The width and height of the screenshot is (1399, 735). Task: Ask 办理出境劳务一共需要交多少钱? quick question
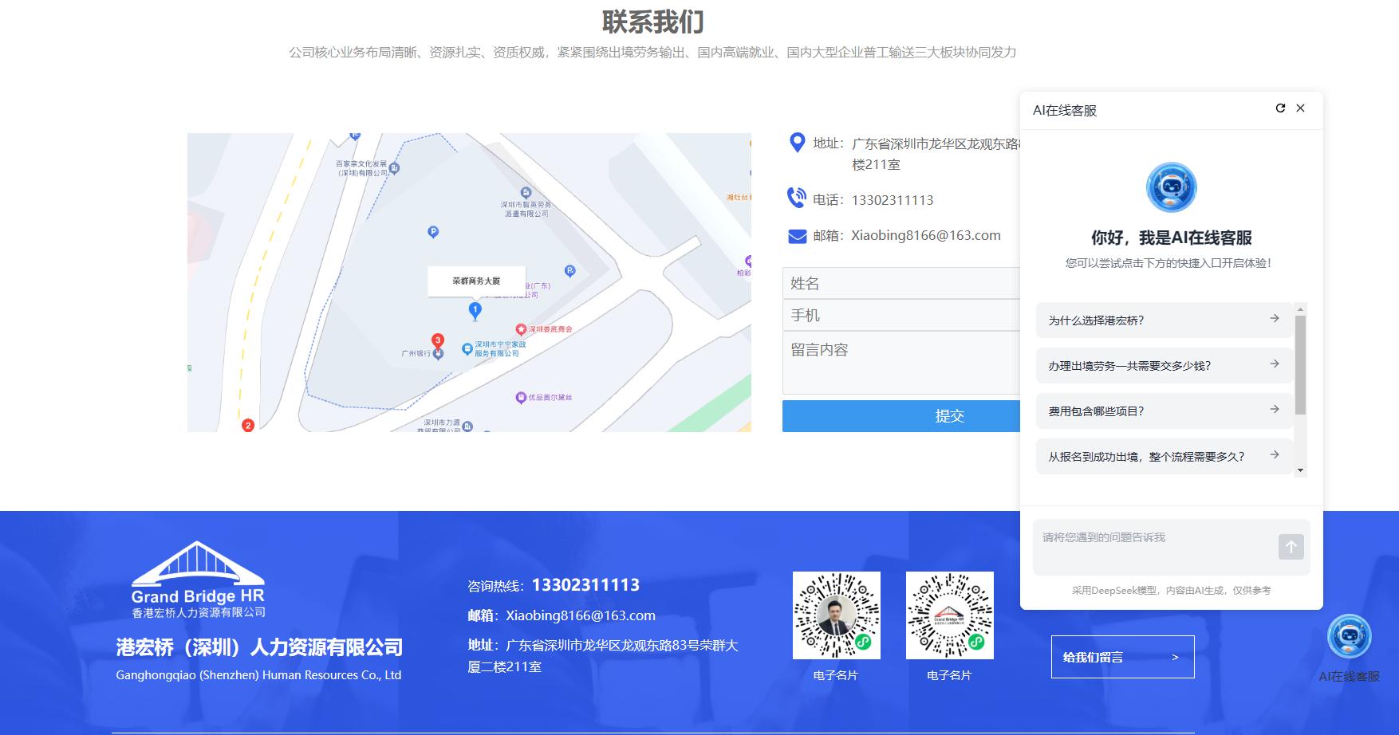1164,366
